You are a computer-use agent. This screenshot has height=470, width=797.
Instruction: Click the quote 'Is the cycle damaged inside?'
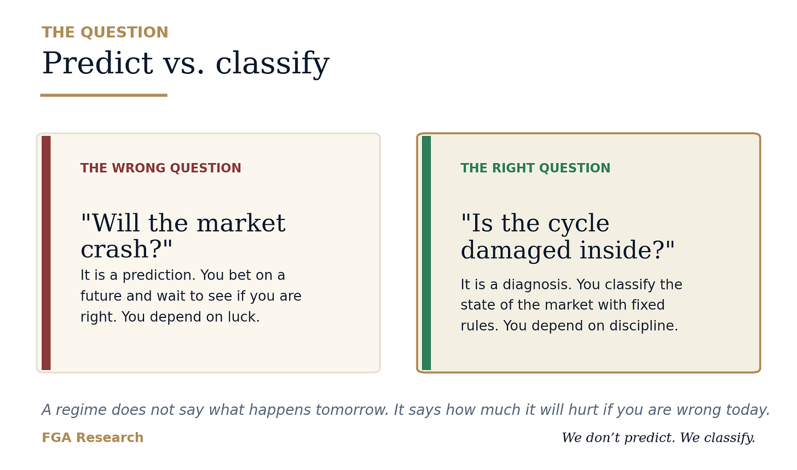[568, 236]
